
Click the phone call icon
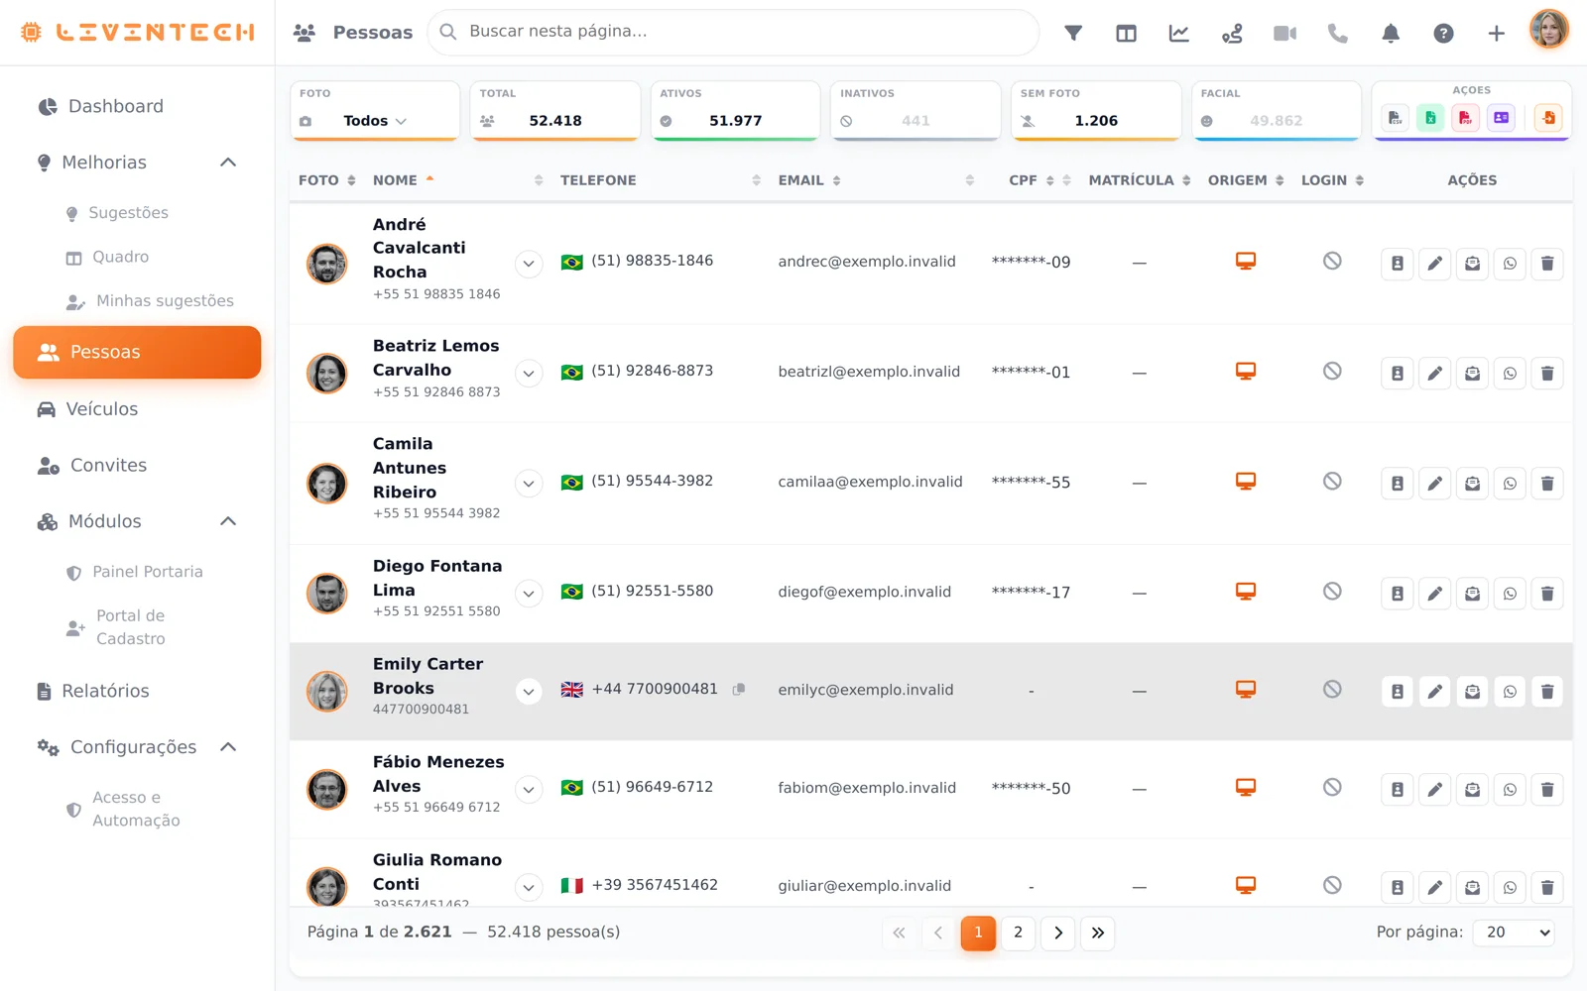pyautogui.click(x=1338, y=33)
